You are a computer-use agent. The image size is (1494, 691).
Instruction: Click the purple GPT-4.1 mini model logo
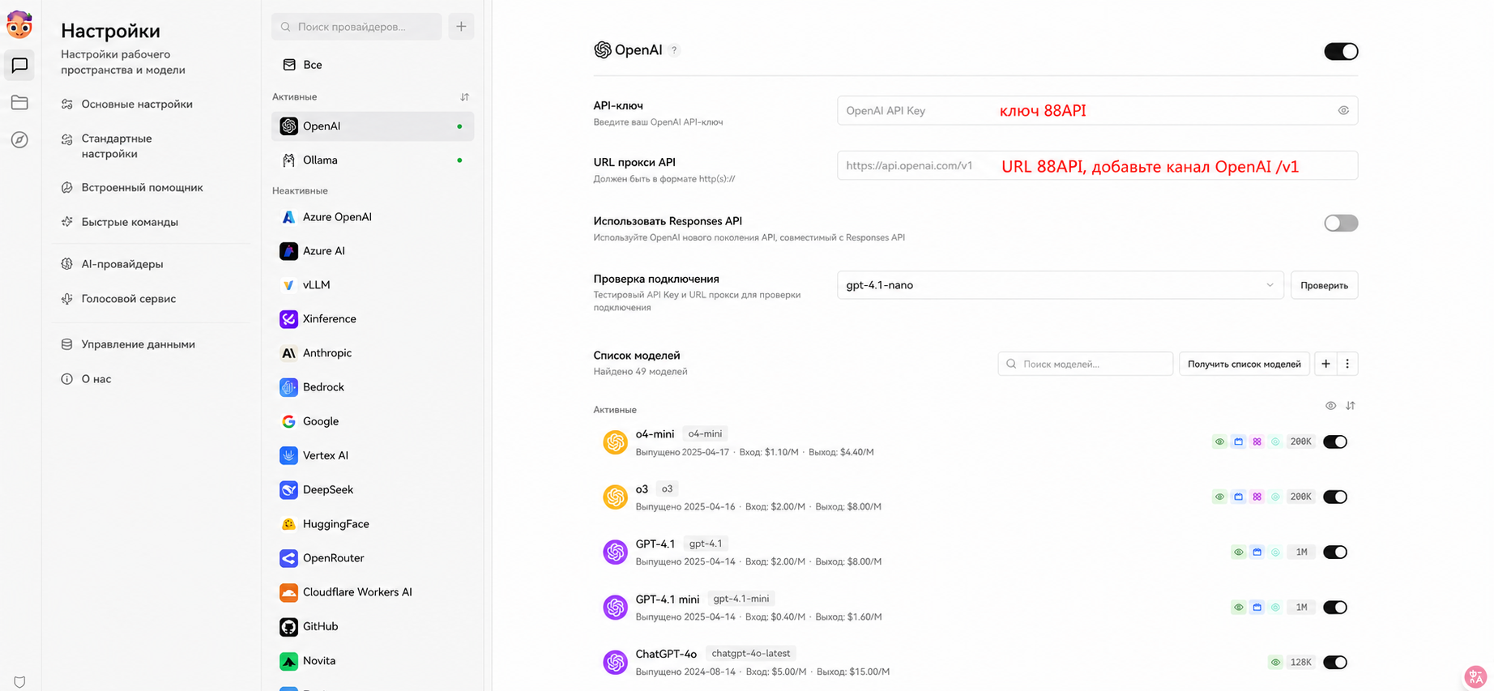tap(615, 607)
